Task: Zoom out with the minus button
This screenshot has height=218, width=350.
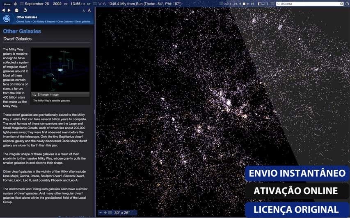Action: click(101, 213)
